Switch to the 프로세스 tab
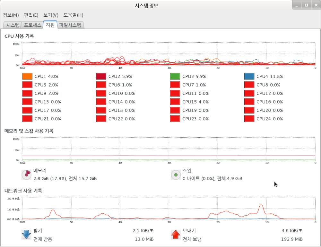 click(33, 25)
